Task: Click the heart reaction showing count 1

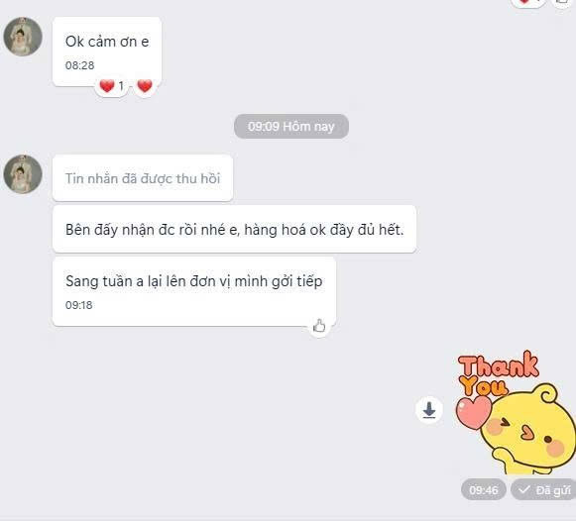Action: pos(112,86)
